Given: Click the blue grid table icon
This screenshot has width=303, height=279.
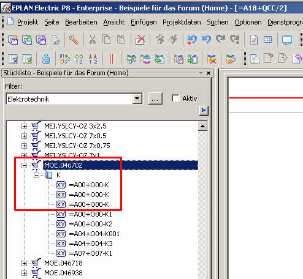Looking at the screenshot, I should pyautogui.click(x=267, y=39).
